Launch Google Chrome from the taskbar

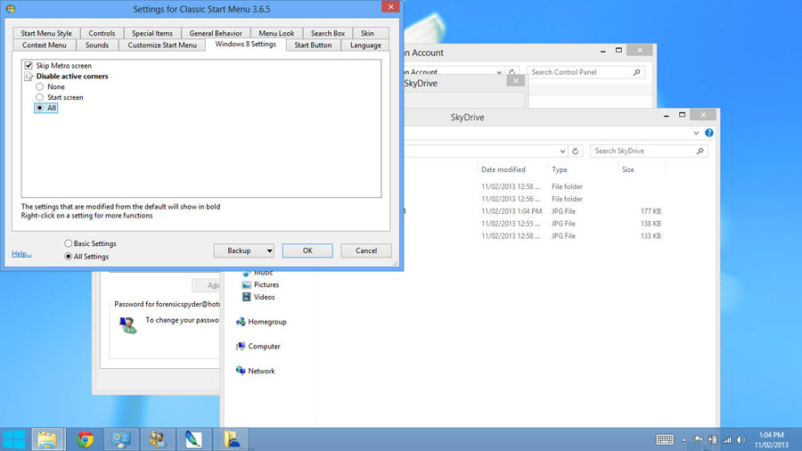coord(85,439)
